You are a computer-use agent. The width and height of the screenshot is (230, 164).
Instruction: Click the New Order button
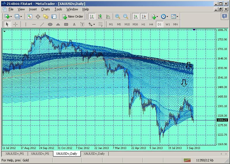point(73,16)
